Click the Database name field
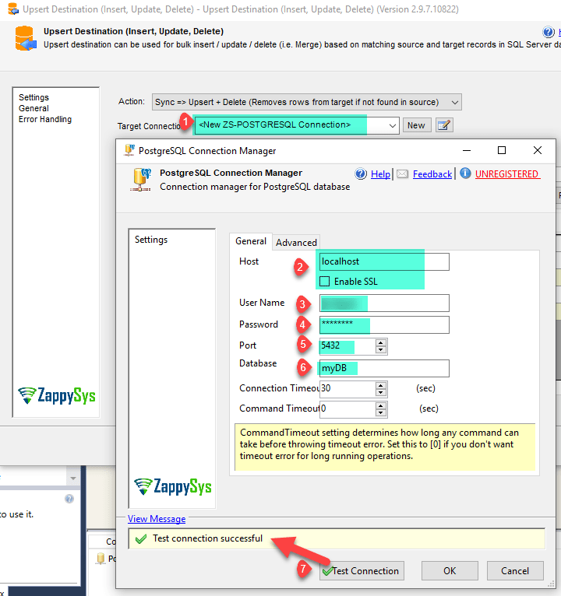The width and height of the screenshot is (561, 596). tap(384, 368)
